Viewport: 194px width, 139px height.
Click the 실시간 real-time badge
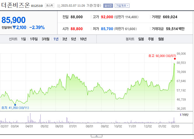[x=108, y=6]
